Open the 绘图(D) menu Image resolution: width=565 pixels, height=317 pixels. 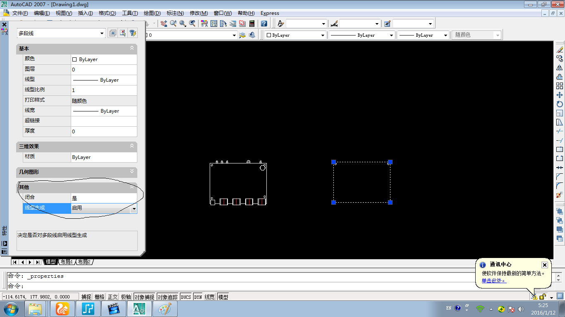click(x=152, y=13)
